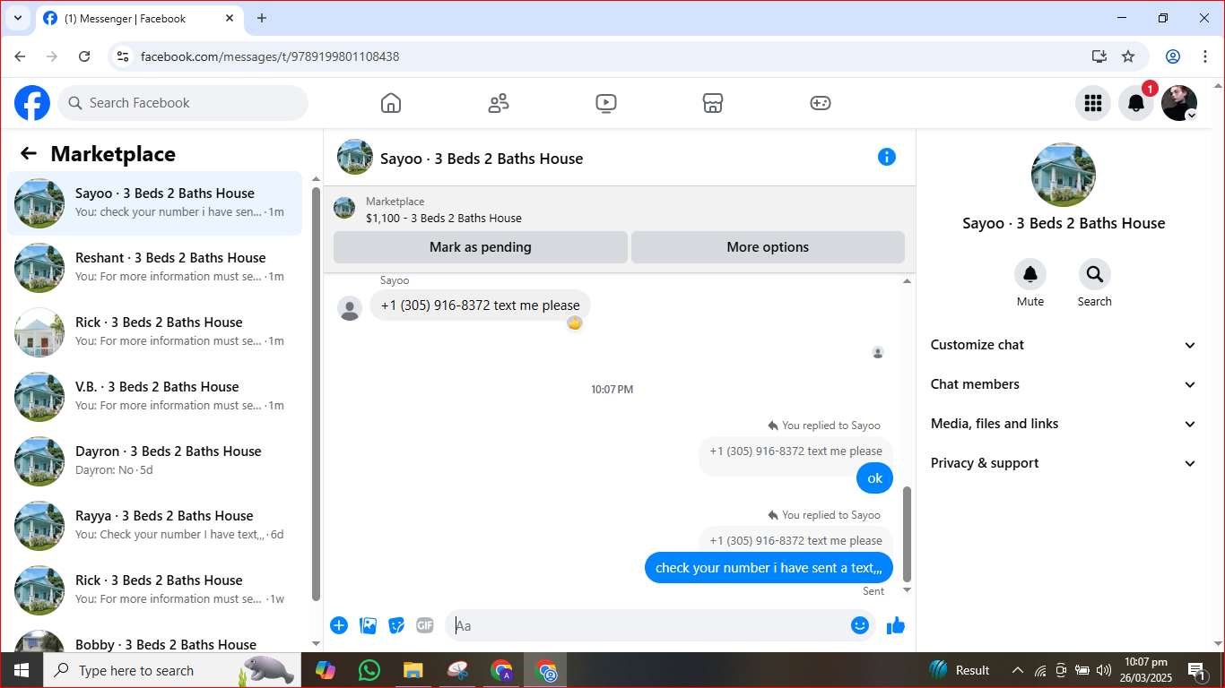Mute this chat with the bell icon
Image resolution: width=1225 pixels, height=688 pixels.
pos(1030,274)
